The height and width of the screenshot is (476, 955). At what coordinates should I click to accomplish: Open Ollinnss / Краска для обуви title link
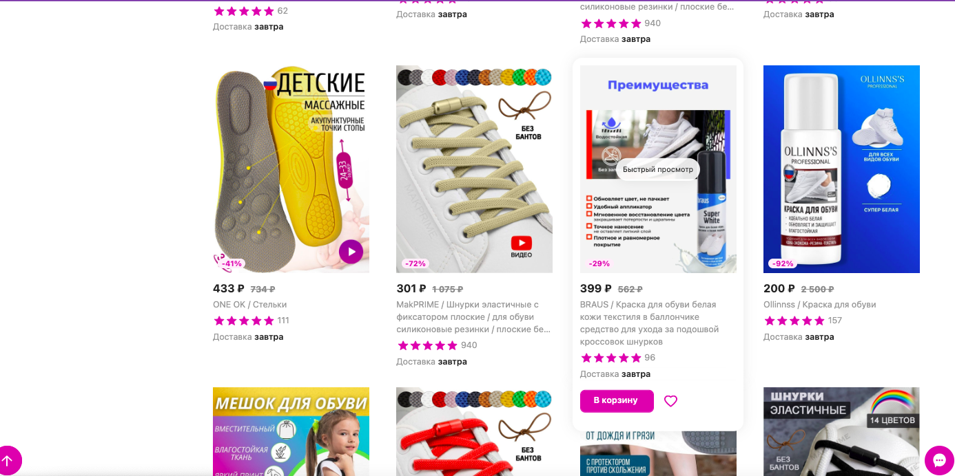point(820,305)
